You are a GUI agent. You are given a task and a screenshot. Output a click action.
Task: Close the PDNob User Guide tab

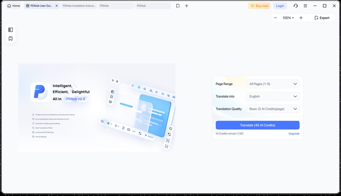pyautogui.click(x=57, y=6)
